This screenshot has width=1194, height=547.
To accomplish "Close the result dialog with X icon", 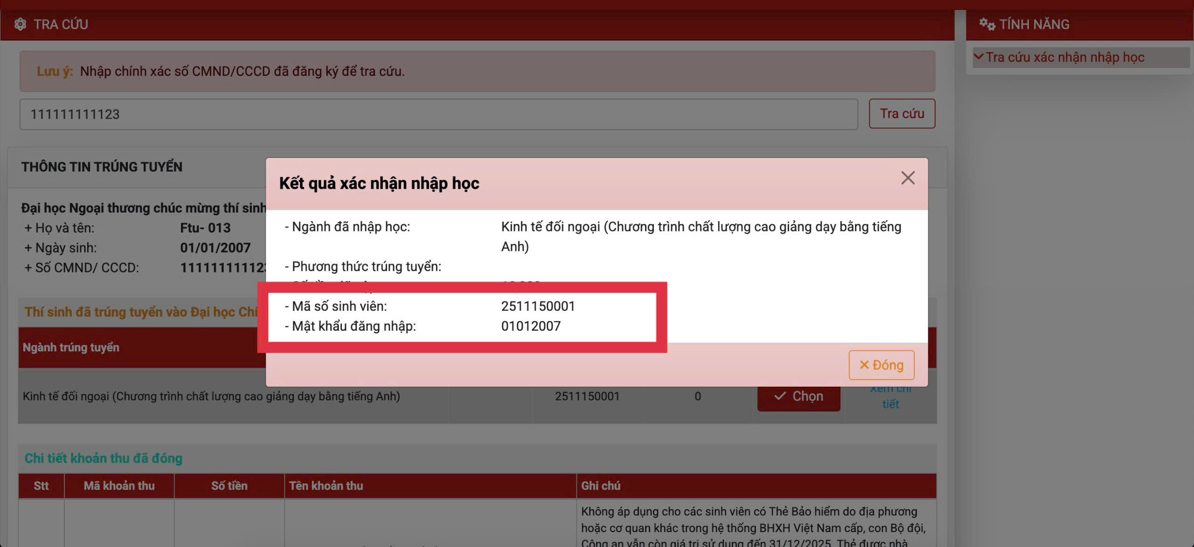I will (x=908, y=178).
